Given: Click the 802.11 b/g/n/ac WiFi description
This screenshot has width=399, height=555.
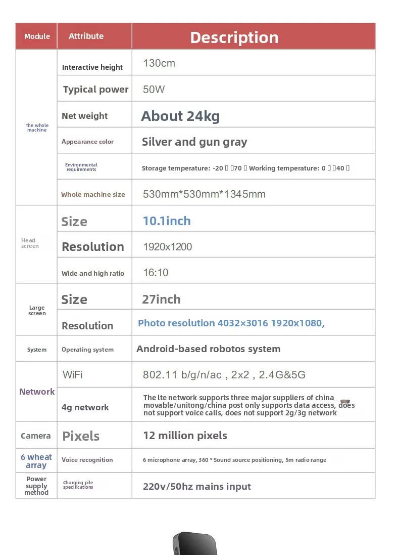Looking at the screenshot, I should pyautogui.click(x=224, y=374).
